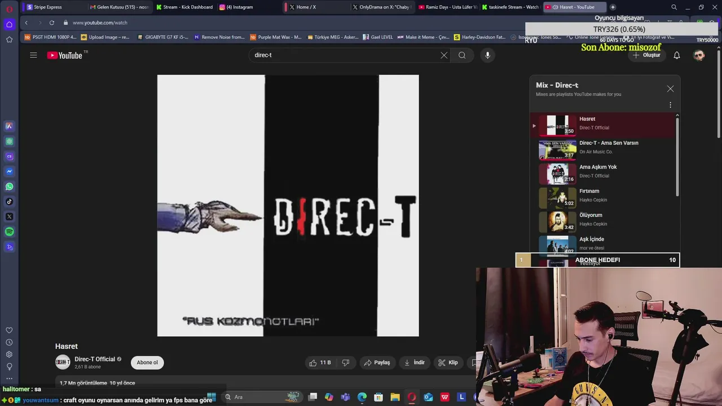722x406 pixels.
Task: Open the Opera sidebar star icon
Action: point(9,39)
